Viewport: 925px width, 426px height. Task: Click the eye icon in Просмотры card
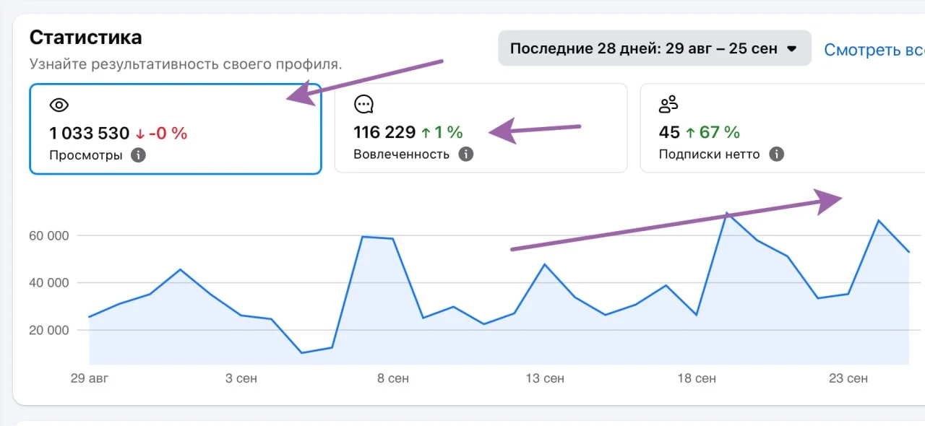point(59,105)
